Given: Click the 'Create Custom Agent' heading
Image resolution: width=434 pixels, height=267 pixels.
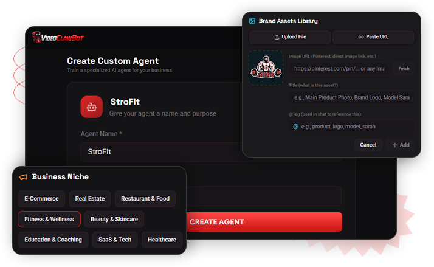Looking at the screenshot, I should 113,61.
